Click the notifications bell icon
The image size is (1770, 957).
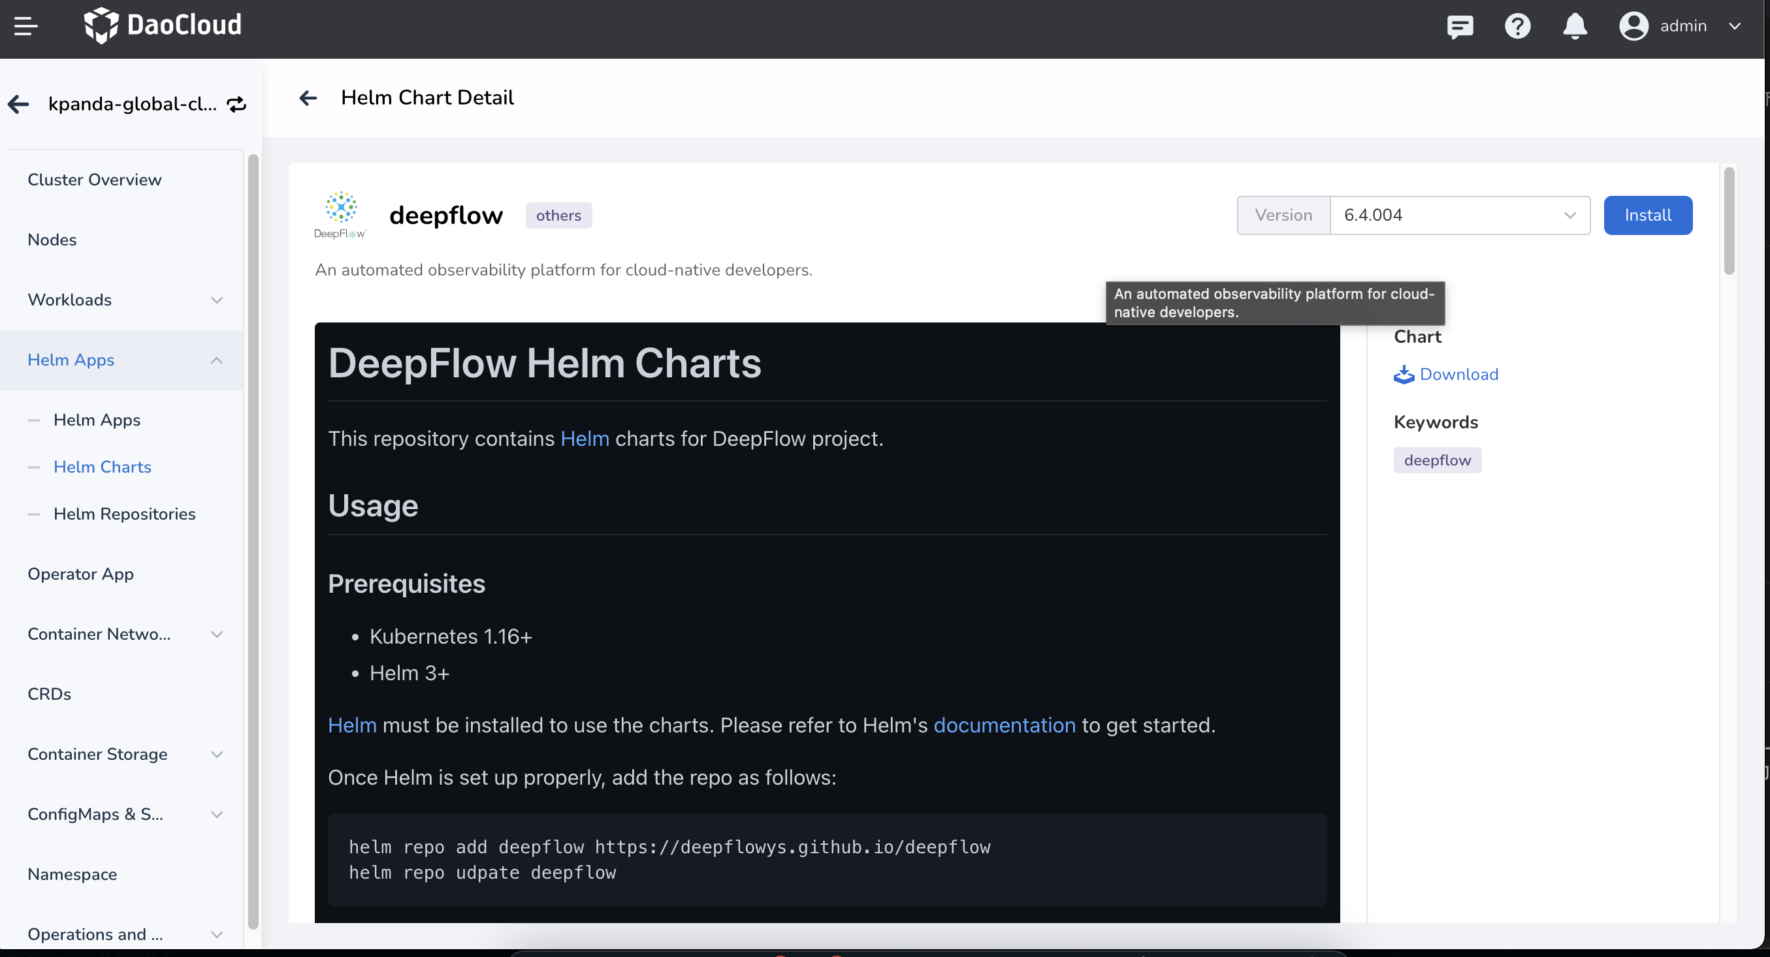(1575, 24)
